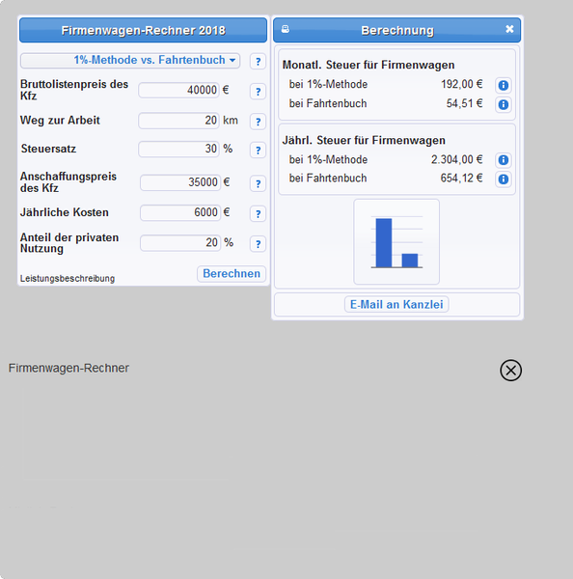Show info for yearly Fahrtenbuch tax
This screenshot has height=579, width=573.
(x=504, y=179)
